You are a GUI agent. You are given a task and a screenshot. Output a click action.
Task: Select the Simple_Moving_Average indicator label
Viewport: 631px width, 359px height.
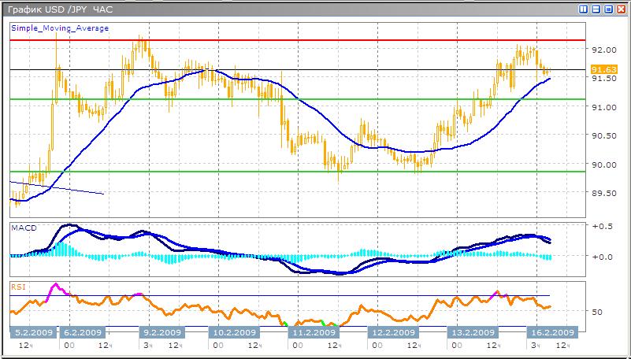coord(60,28)
